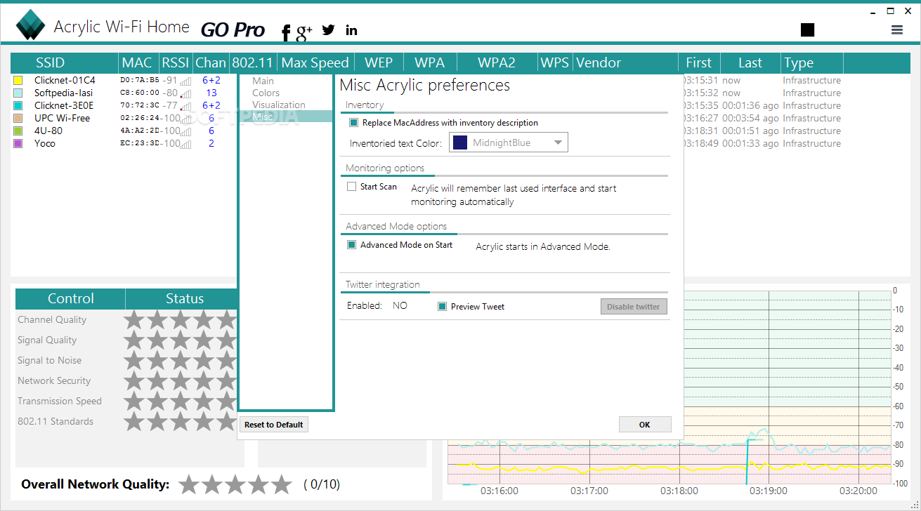Screen dimensions: 921x511
Task: Click the Overall Network Quality label
Action: coord(96,484)
